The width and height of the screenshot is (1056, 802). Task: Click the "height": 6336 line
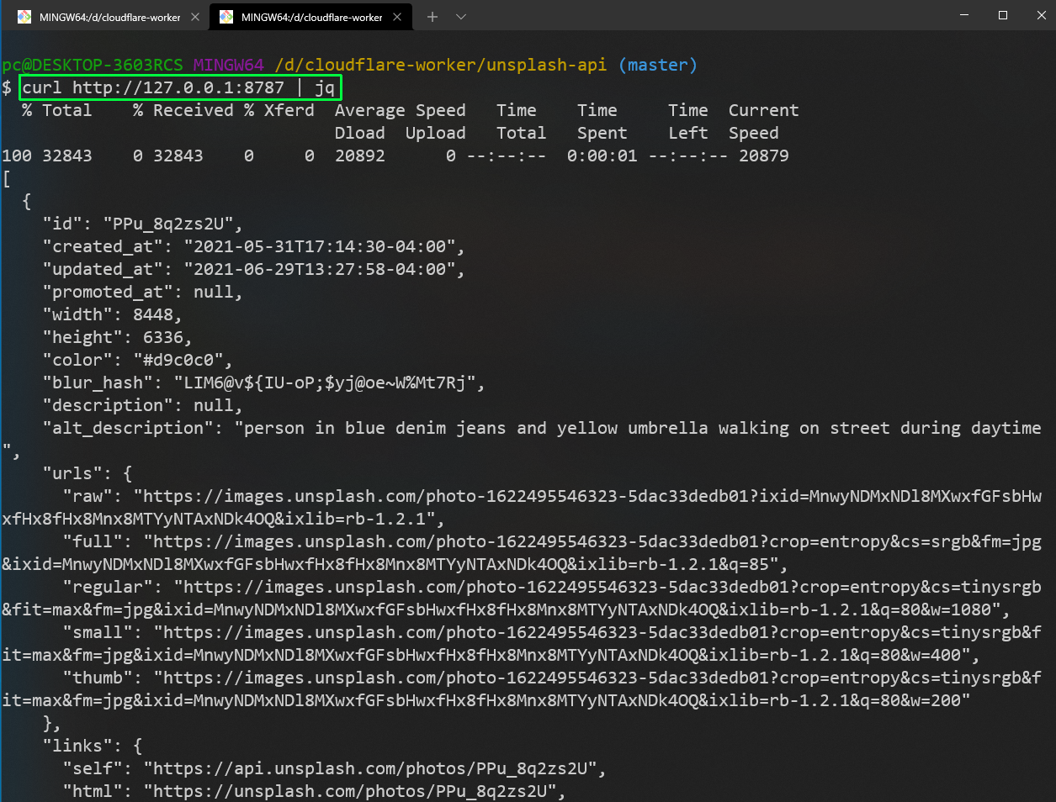tap(118, 337)
